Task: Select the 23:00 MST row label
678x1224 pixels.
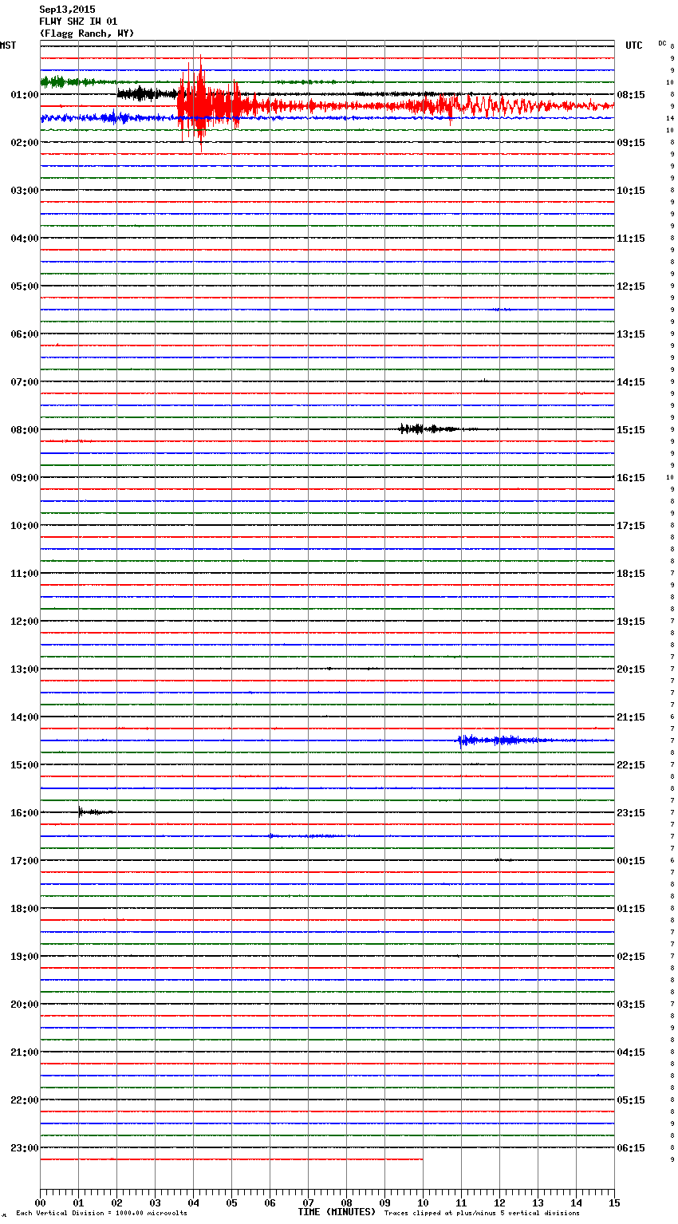Action: pyautogui.click(x=25, y=1148)
